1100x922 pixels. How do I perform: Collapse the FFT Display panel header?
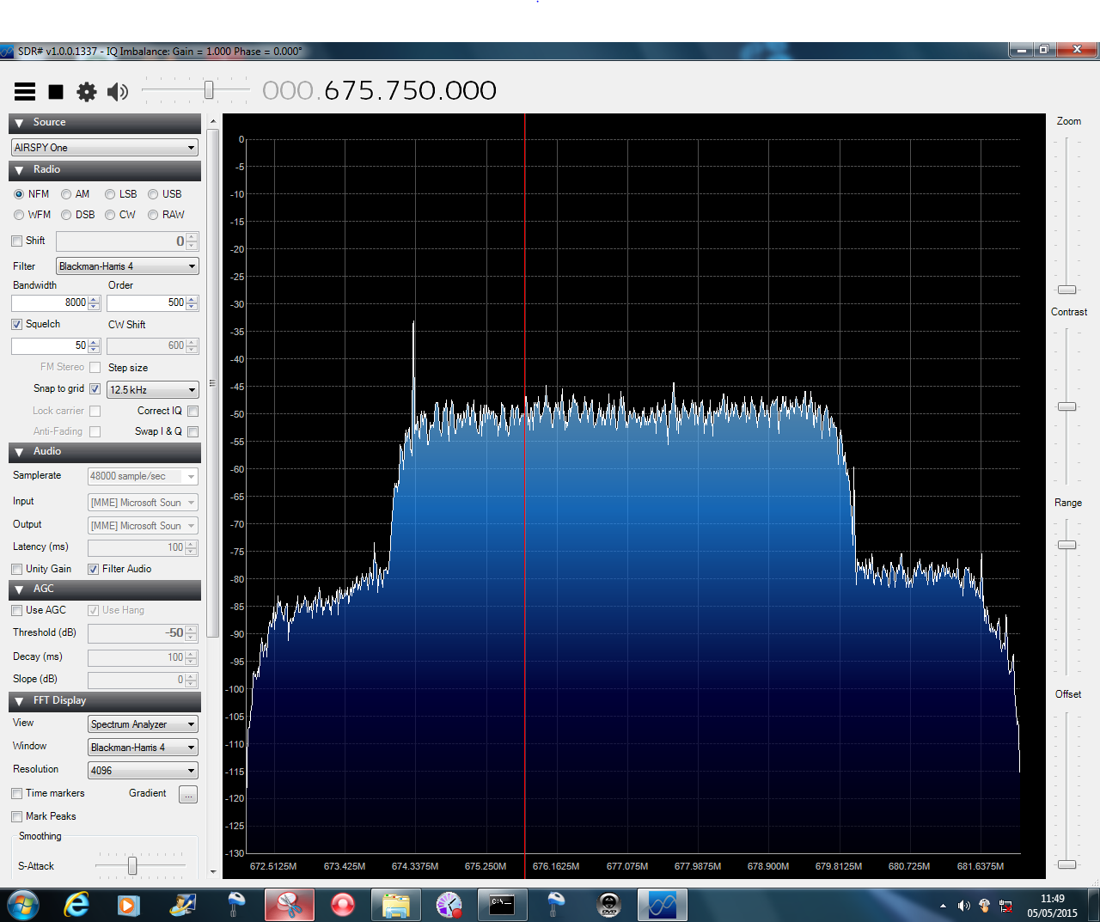point(105,701)
